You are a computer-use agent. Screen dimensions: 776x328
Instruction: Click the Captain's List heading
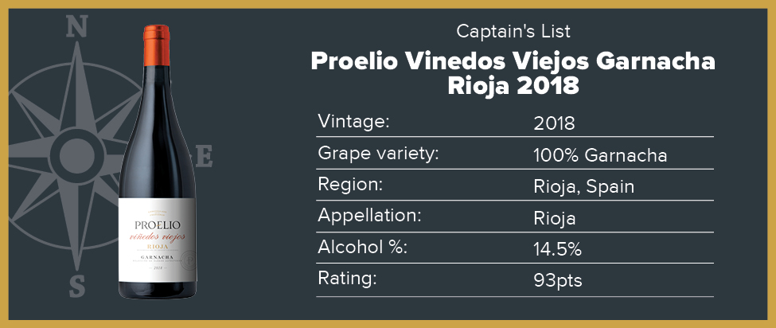(513, 32)
